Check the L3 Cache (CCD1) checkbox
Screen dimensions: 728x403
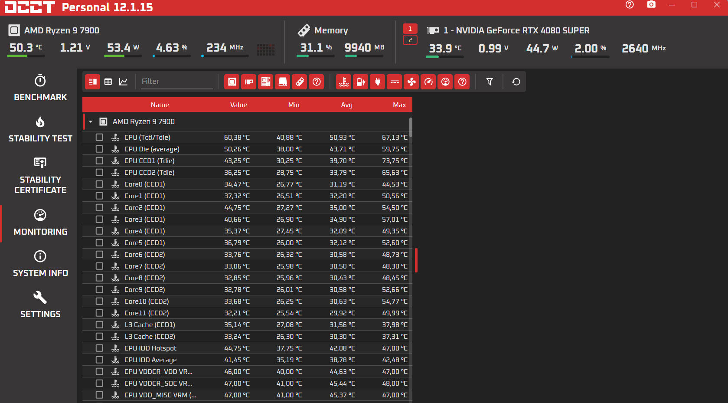99,324
